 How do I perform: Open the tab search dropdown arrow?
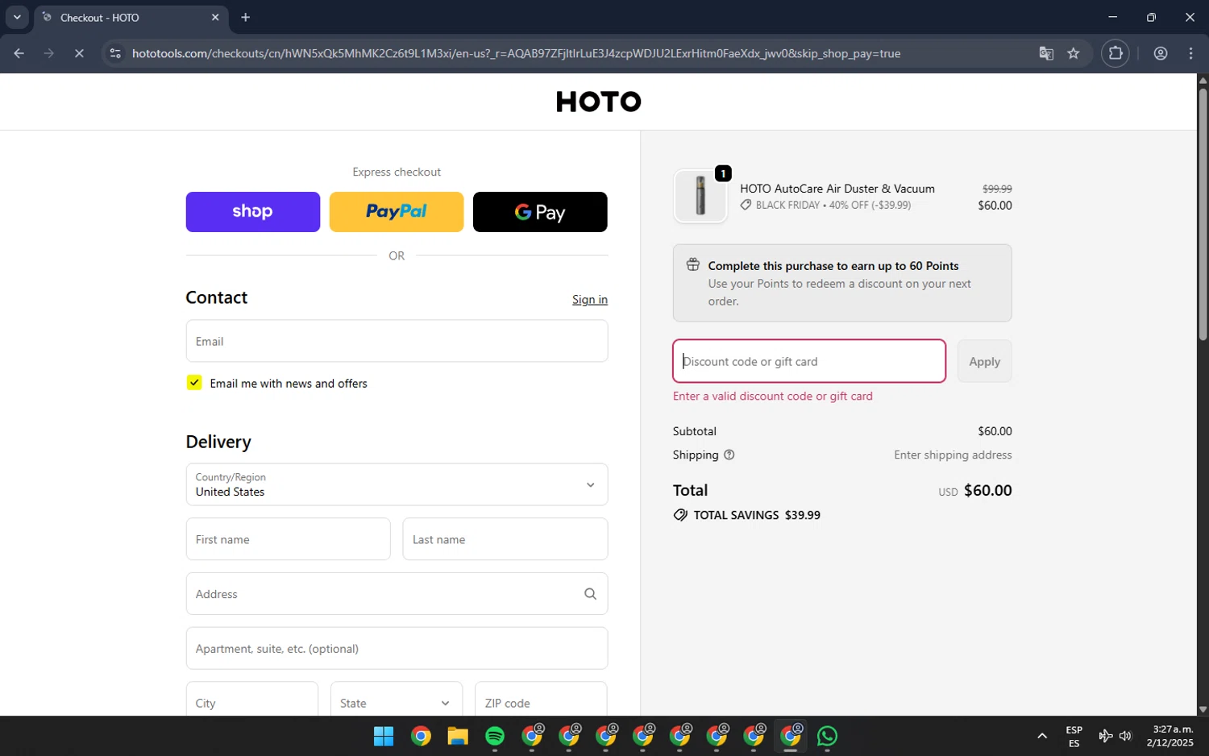(17, 17)
